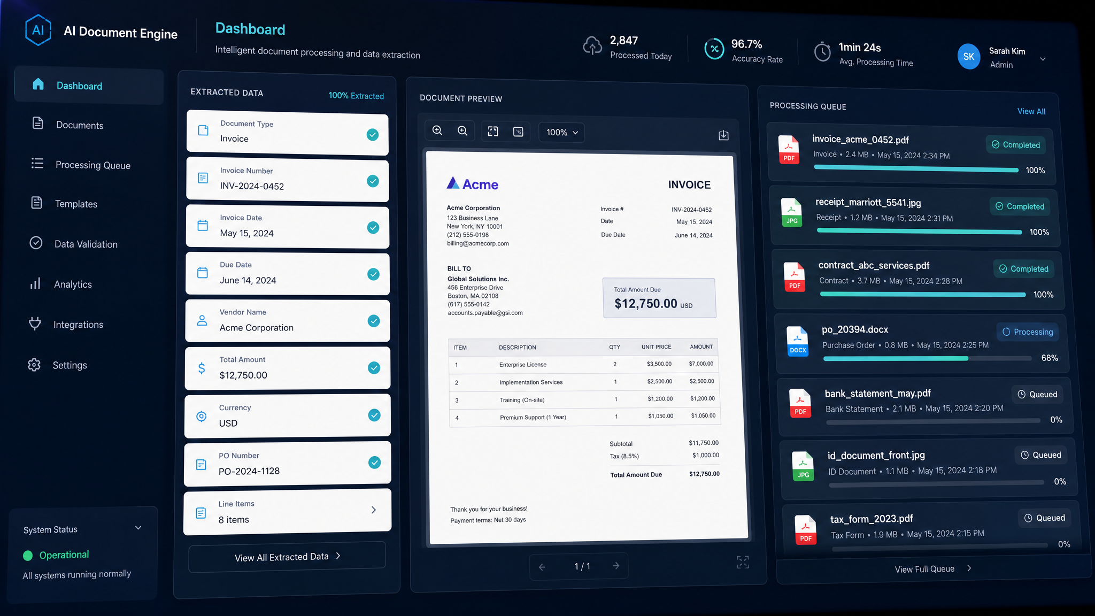Click View Full Queue link

coord(933,569)
